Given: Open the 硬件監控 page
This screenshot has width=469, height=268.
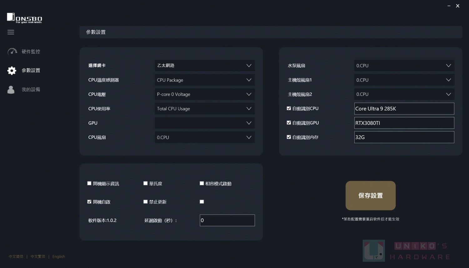Looking at the screenshot, I should (31, 52).
